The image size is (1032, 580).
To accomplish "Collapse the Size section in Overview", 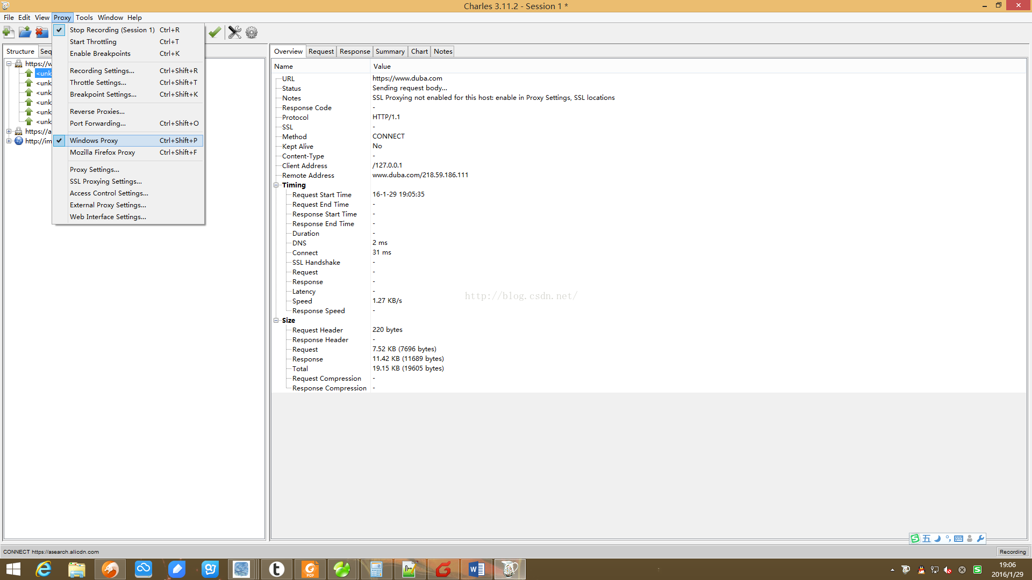I will (276, 320).
